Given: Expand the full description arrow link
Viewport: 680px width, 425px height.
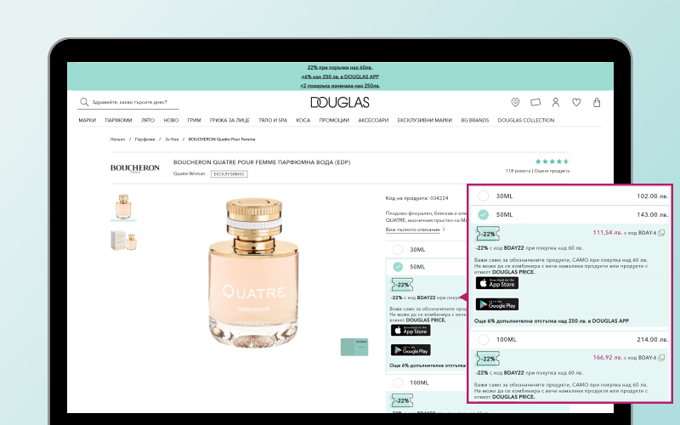Looking at the screenshot, I should coord(415,229).
